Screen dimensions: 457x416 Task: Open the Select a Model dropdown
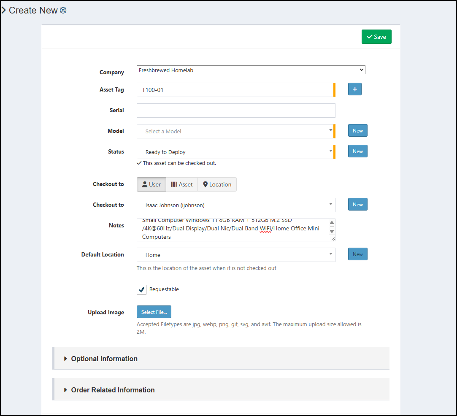click(235, 131)
